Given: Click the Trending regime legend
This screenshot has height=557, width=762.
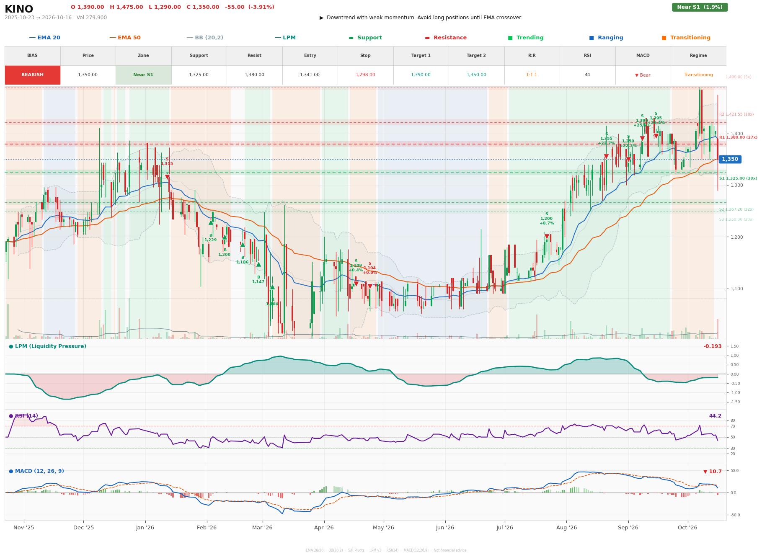Looking at the screenshot, I should click(526, 38).
